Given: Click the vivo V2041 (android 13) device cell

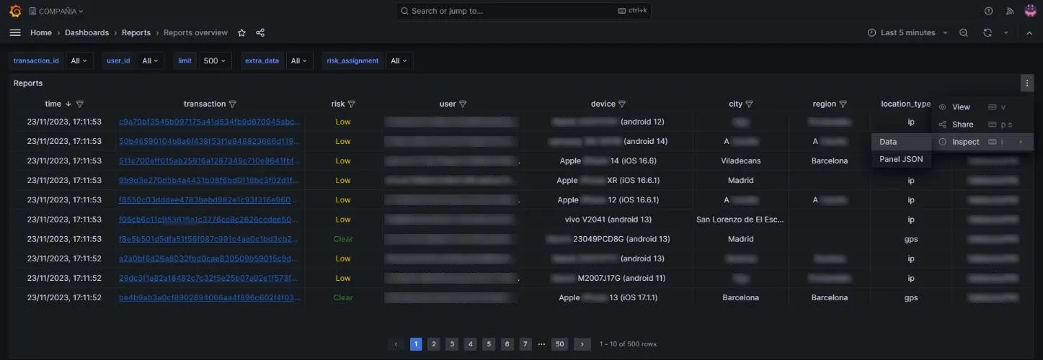Looking at the screenshot, I should pyautogui.click(x=608, y=219).
